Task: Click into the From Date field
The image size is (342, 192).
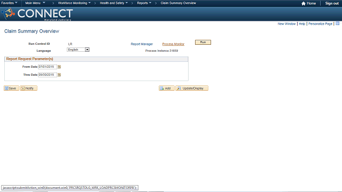Action: [x=48, y=67]
